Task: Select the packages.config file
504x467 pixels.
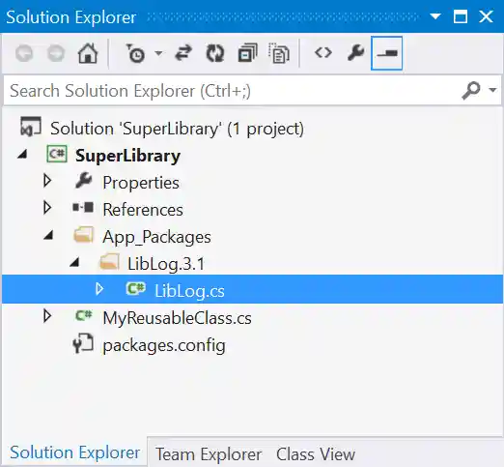Action: point(164,345)
